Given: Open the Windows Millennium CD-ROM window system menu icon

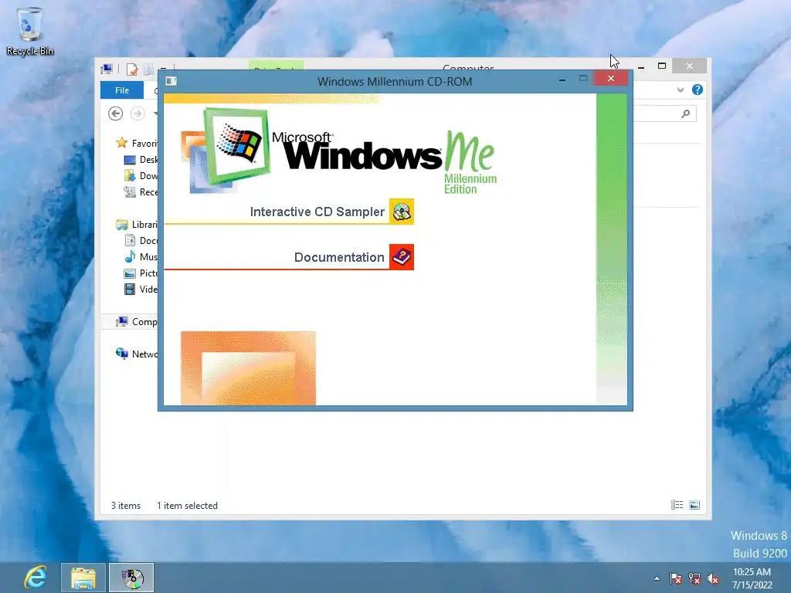Looking at the screenshot, I should tap(171, 80).
